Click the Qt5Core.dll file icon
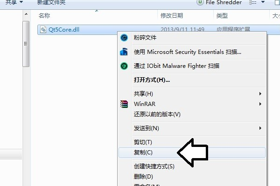 click(x=43, y=29)
